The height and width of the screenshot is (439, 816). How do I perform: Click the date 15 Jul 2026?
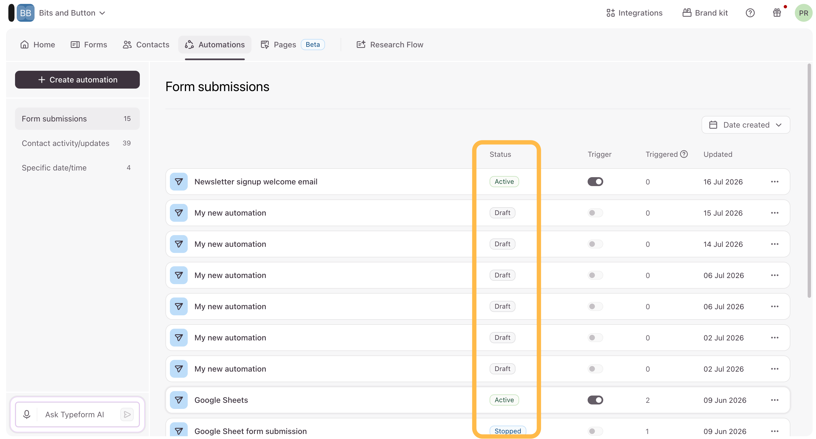pos(723,213)
